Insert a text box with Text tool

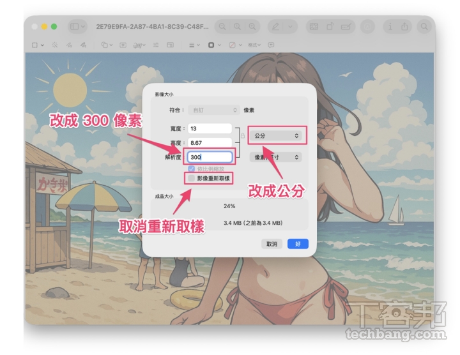[x=123, y=45]
